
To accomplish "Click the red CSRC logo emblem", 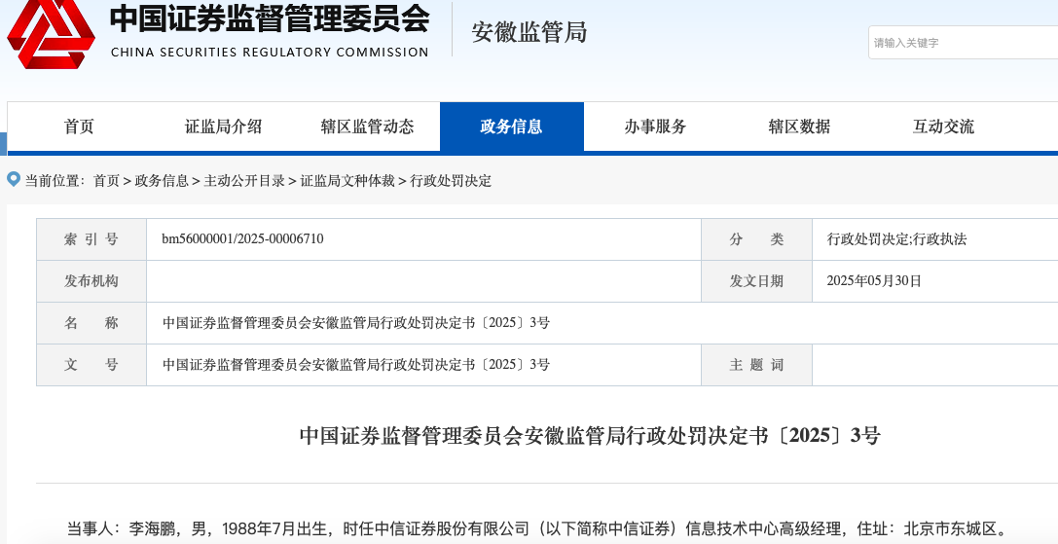I will pos(52,34).
